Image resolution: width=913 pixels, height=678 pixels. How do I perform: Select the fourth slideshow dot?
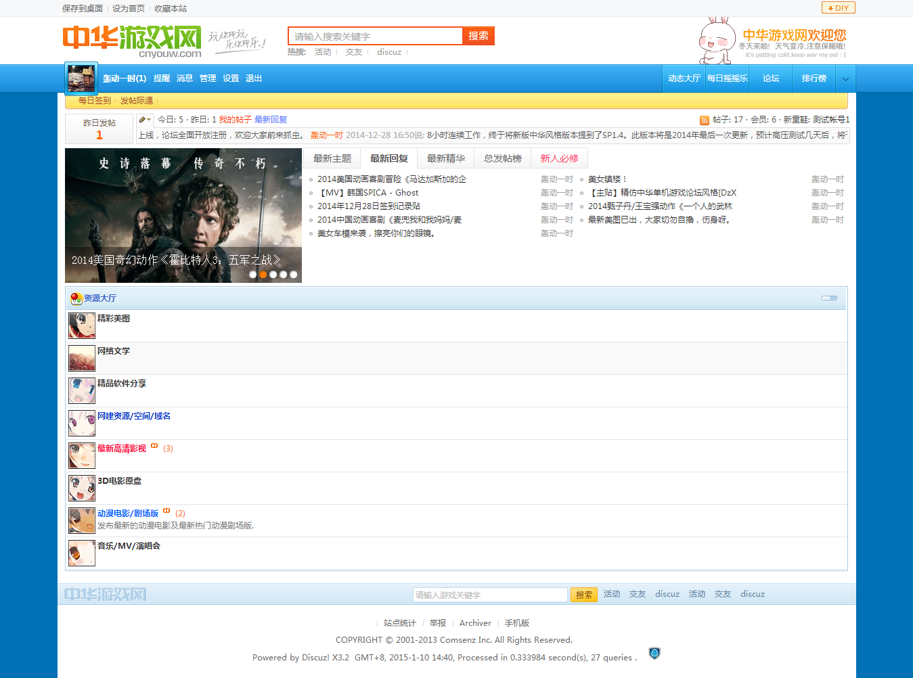pyautogui.click(x=284, y=275)
